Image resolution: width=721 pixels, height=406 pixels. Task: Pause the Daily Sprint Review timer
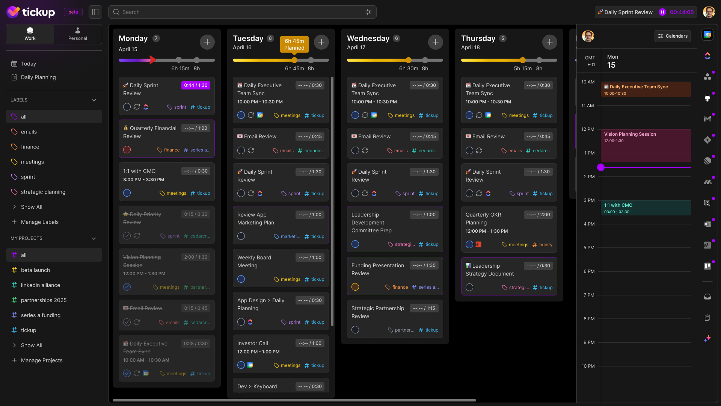[x=662, y=12]
